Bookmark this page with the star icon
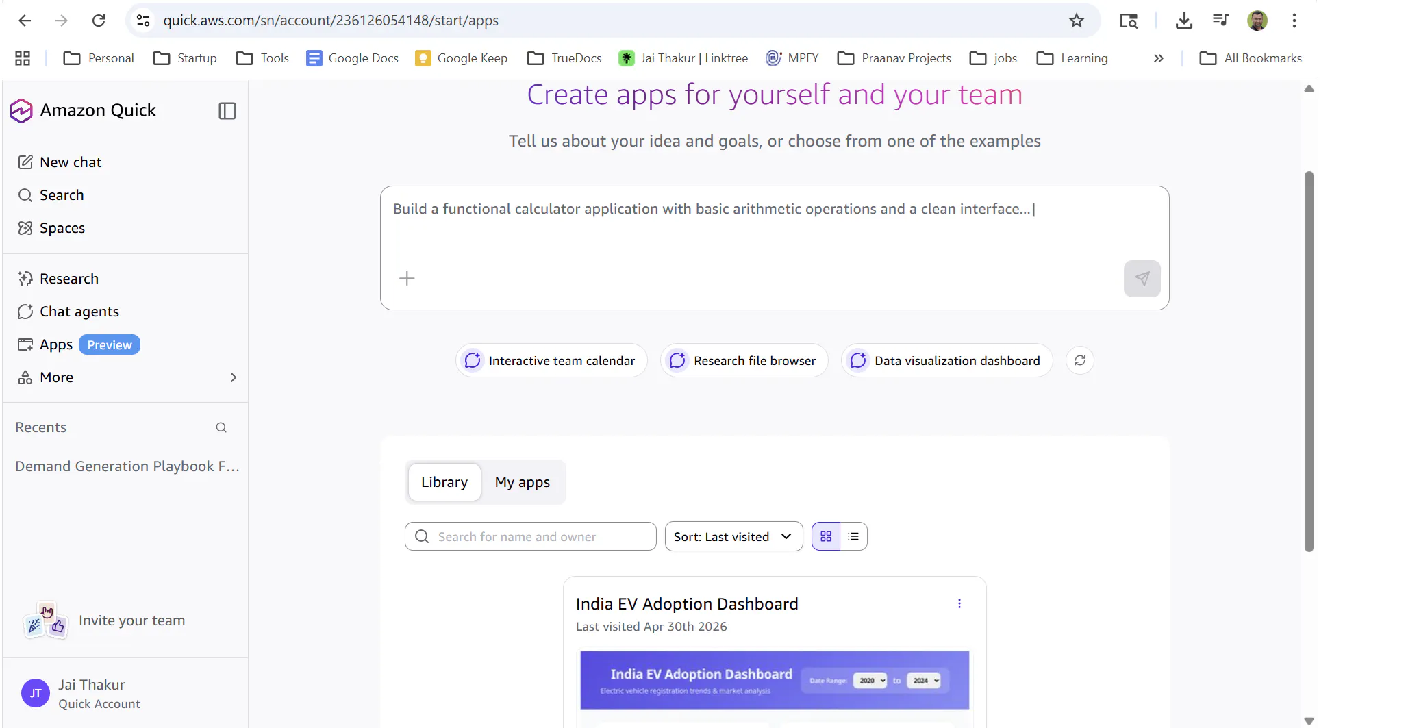The width and height of the screenshot is (1406, 728). click(x=1077, y=21)
